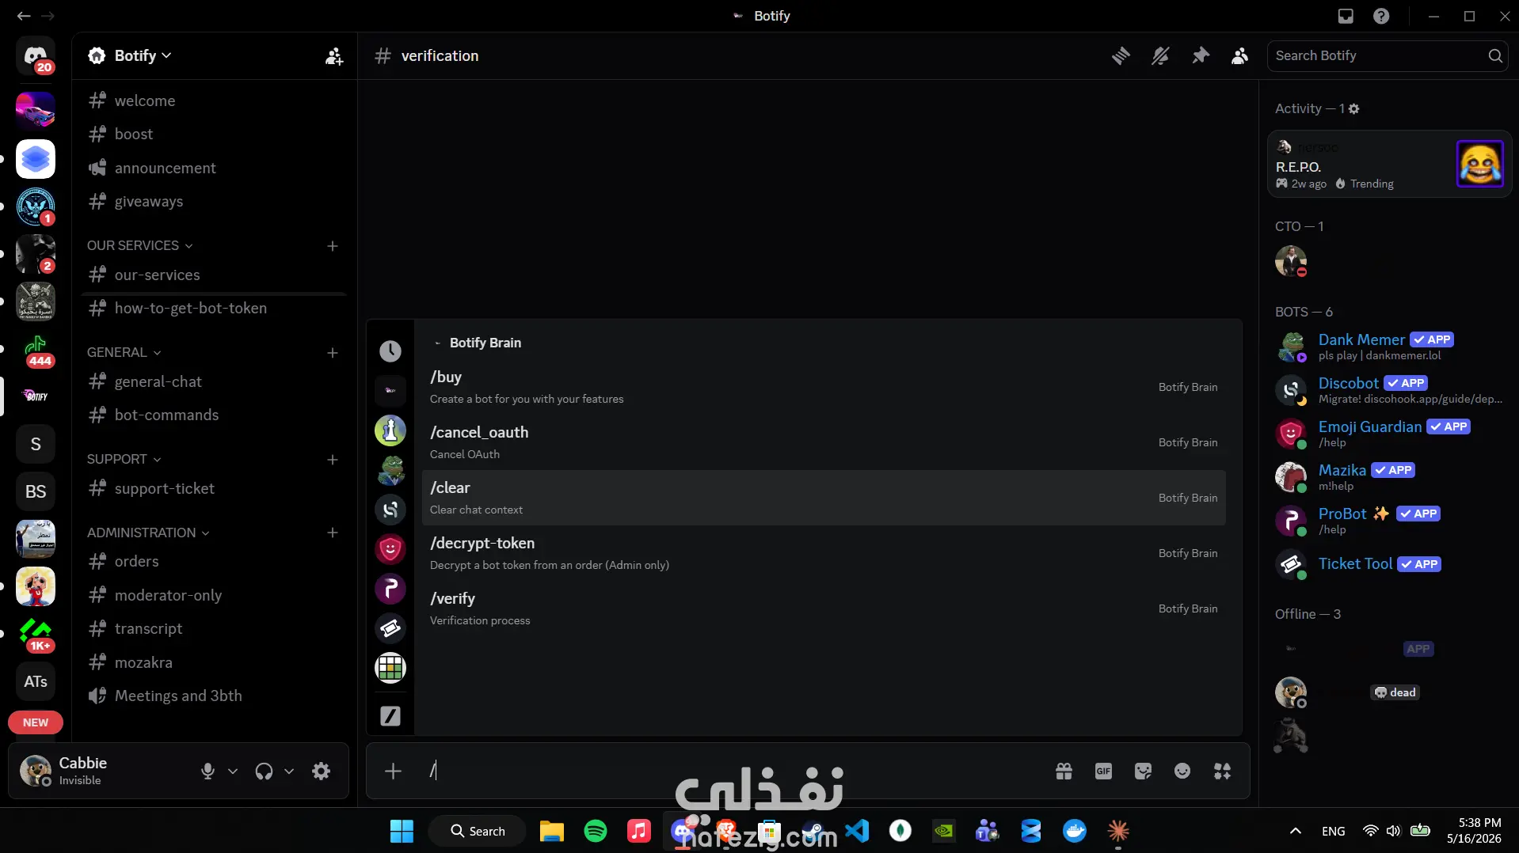Open Mazika bot profile
The height and width of the screenshot is (853, 1519).
pos(1390,477)
